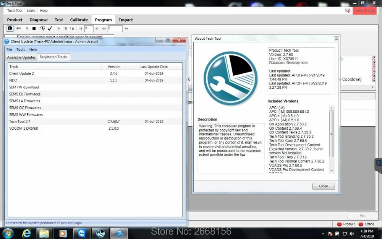
Task: Open Windows Explorer folder taskbar icon
Action: [x=44, y=234]
